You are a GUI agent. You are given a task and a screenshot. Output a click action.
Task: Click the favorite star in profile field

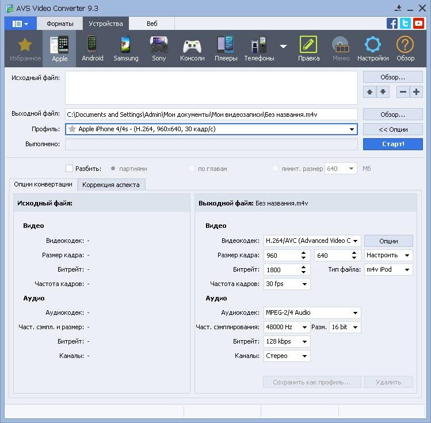(72, 129)
